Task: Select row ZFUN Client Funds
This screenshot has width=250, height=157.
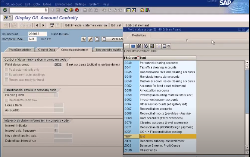Action: pyautogui.click(x=160, y=150)
